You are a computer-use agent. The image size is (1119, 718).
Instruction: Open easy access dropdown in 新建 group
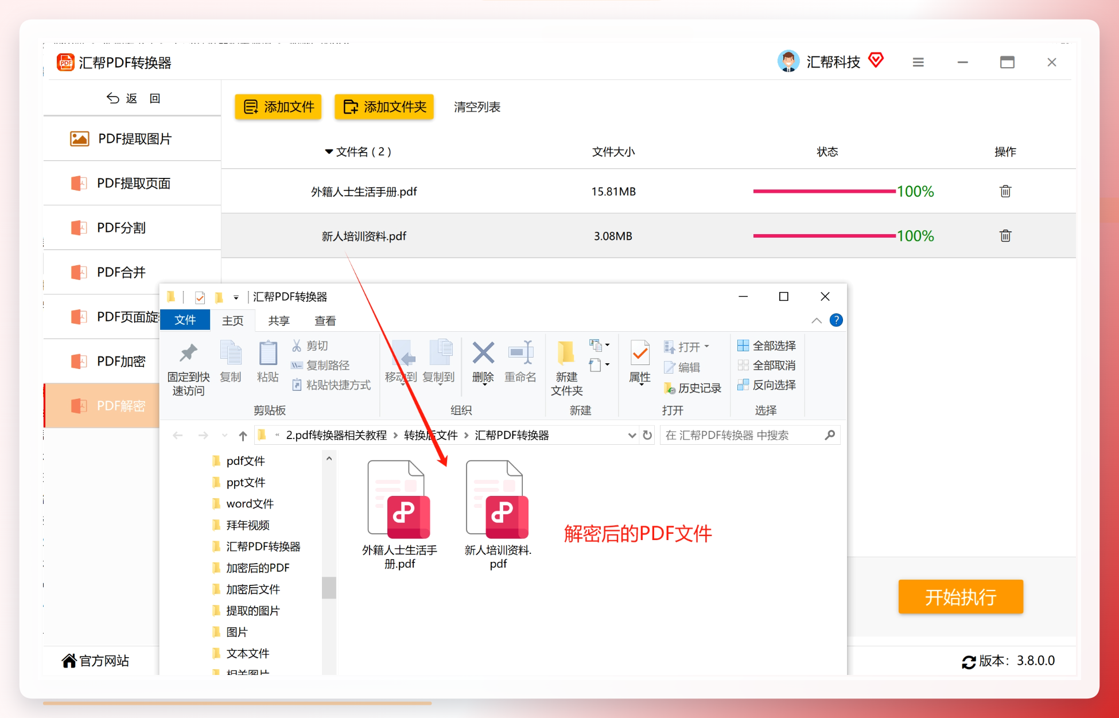(x=599, y=364)
